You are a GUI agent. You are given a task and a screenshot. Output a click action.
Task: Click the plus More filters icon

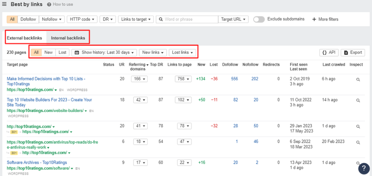click(x=314, y=19)
